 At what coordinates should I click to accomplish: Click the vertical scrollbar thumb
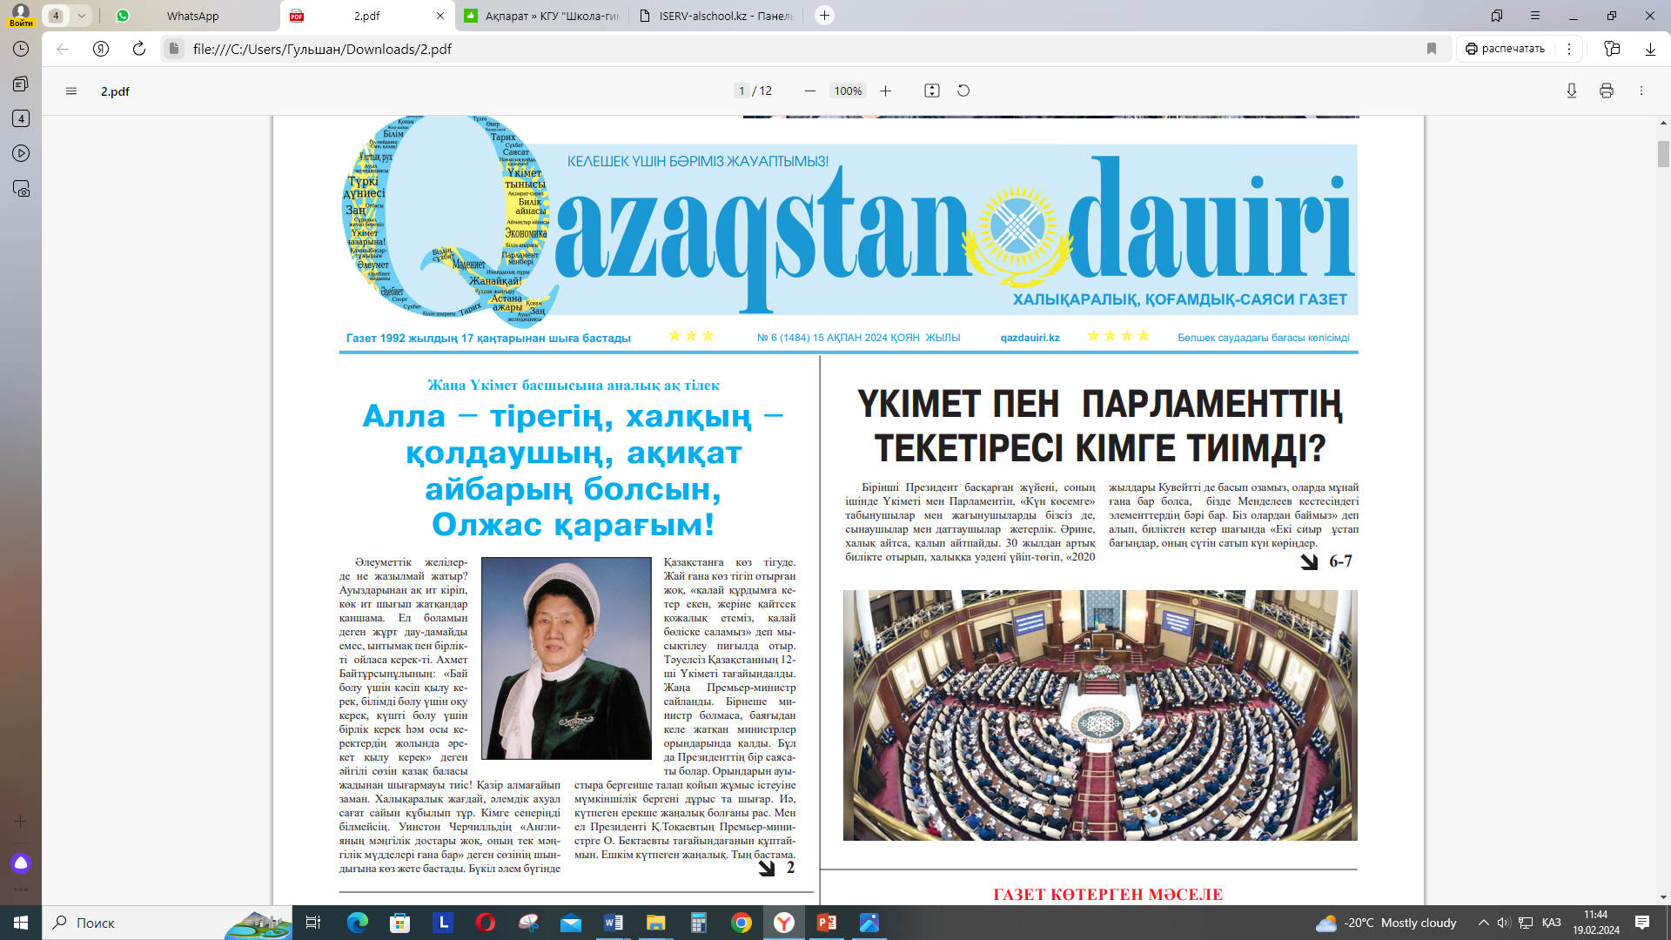click(1663, 153)
